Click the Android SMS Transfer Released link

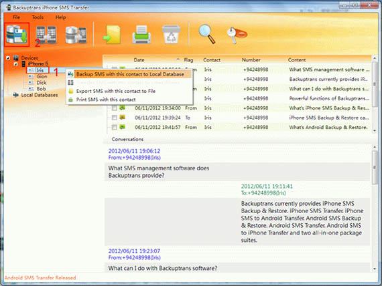point(40,278)
